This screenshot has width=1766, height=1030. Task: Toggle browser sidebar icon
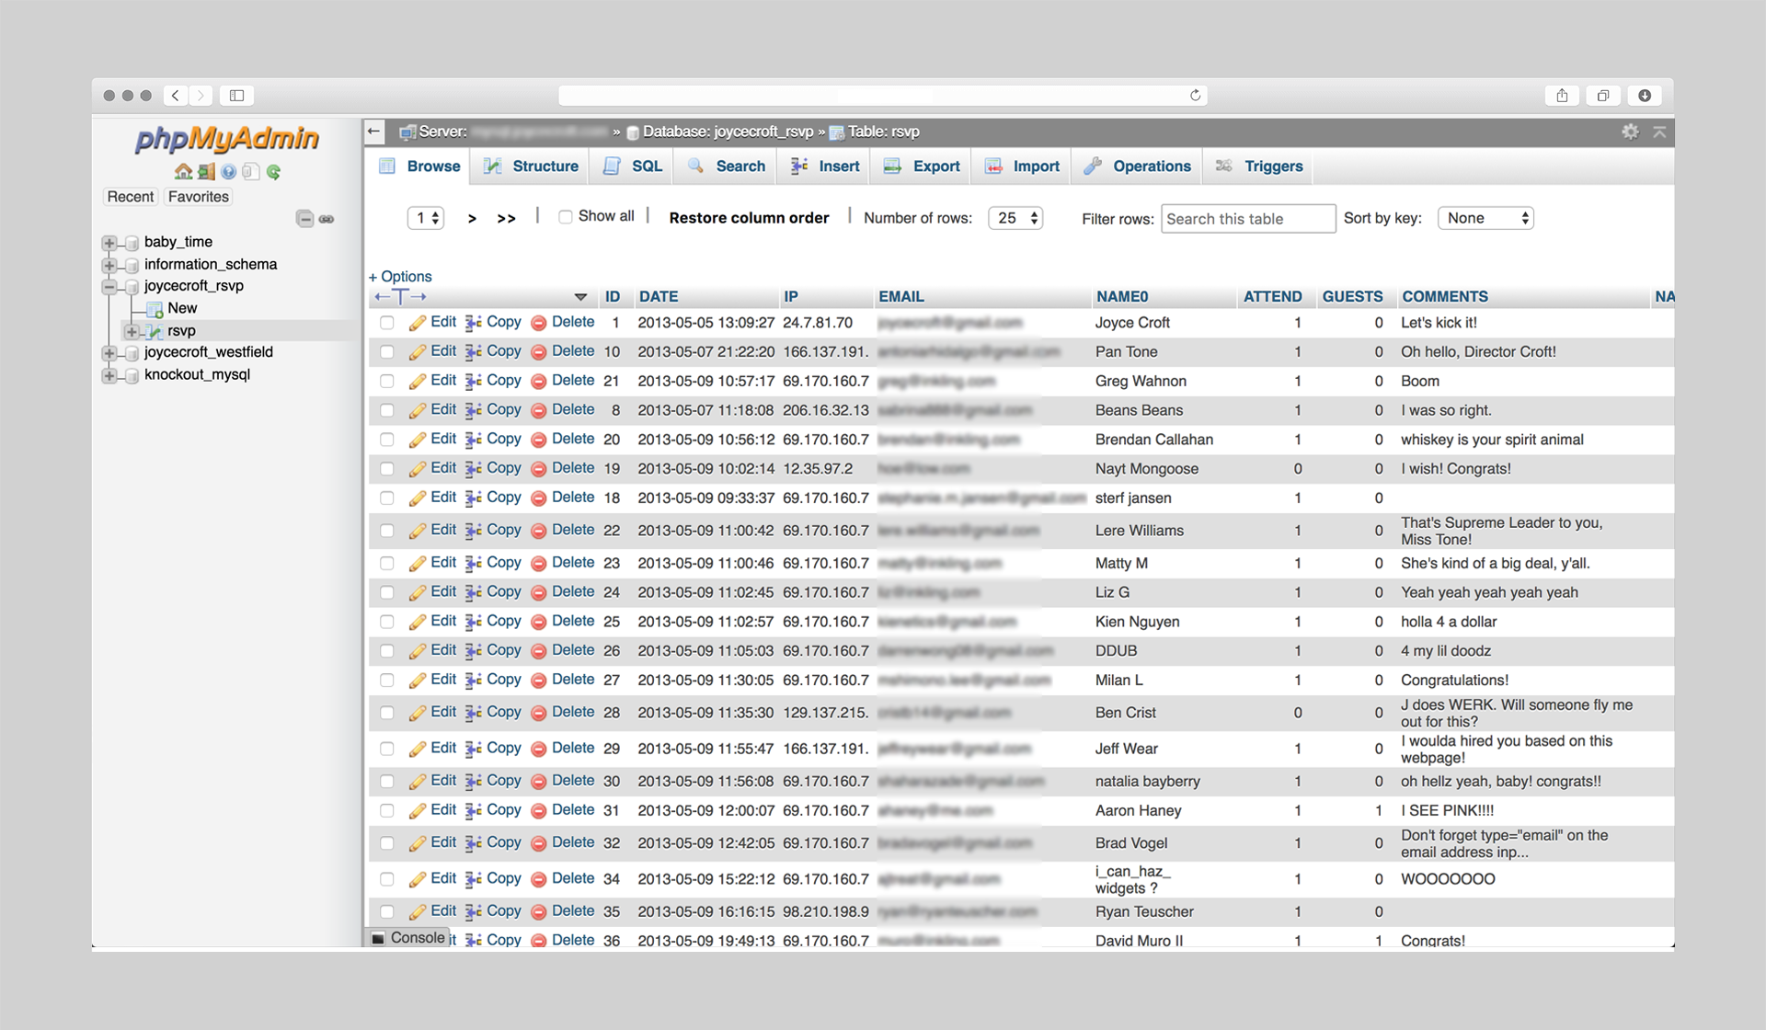pos(236,96)
